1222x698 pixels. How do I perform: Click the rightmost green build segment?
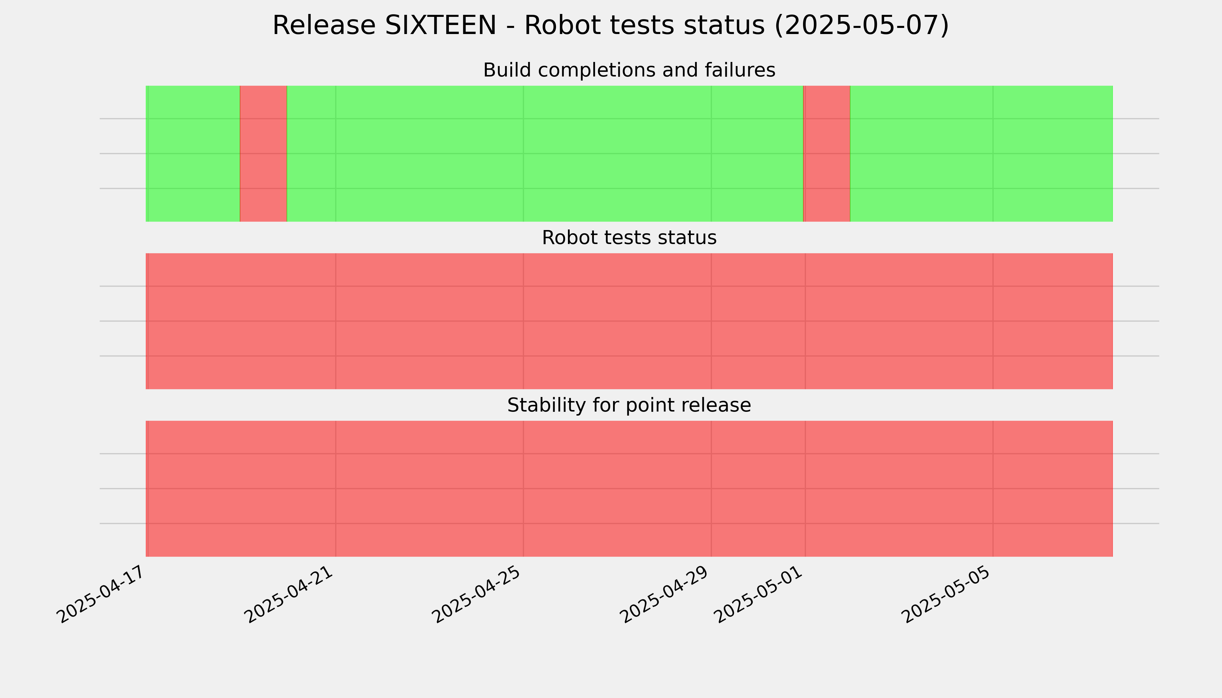pyautogui.click(x=981, y=154)
